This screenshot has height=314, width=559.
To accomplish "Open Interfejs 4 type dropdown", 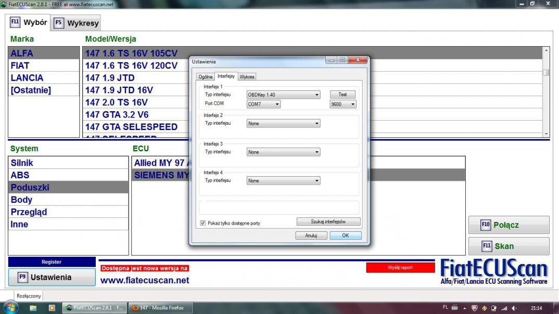I will click(x=284, y=181).
